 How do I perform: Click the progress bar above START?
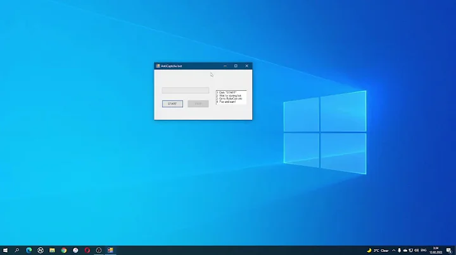185,90
